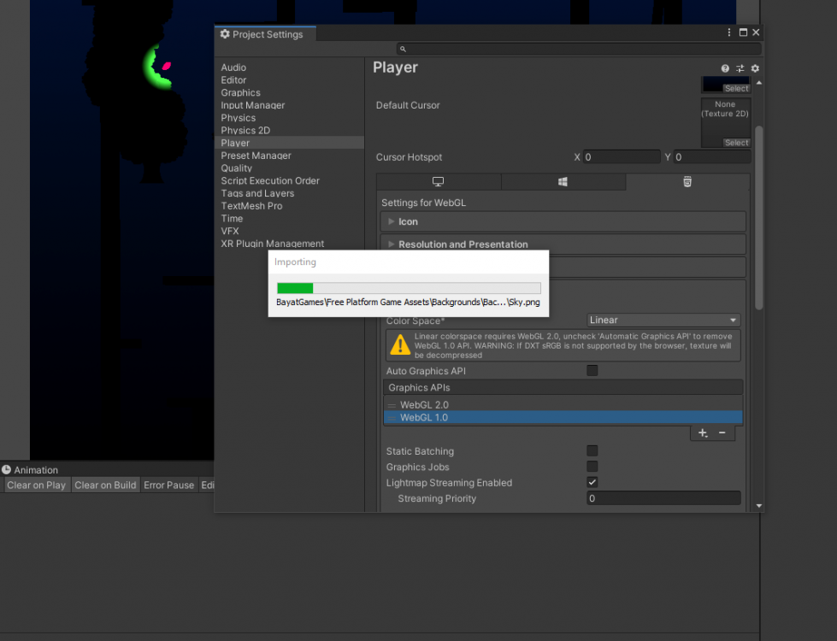Select the standalone desktop monitor tab
This screenshot has height=641, width=837.
point(438,182)
